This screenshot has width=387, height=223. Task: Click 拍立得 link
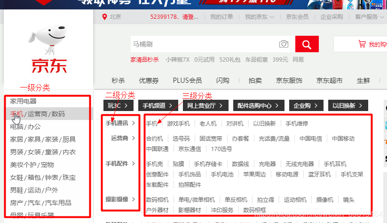point(266,200)
